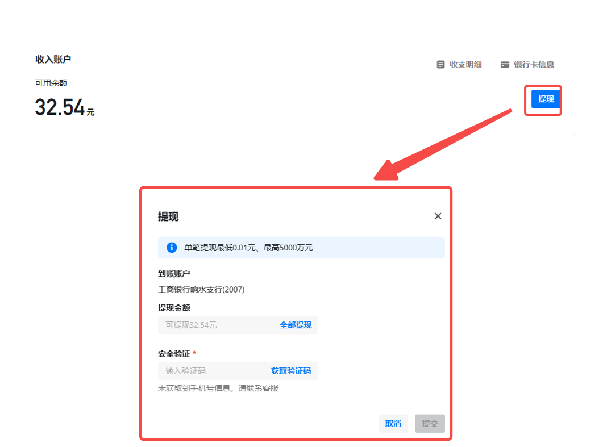The width and height of the screenshot is (607, 447).
Task: Click the 银行卡信息 card icon
Action: [505, 65]
